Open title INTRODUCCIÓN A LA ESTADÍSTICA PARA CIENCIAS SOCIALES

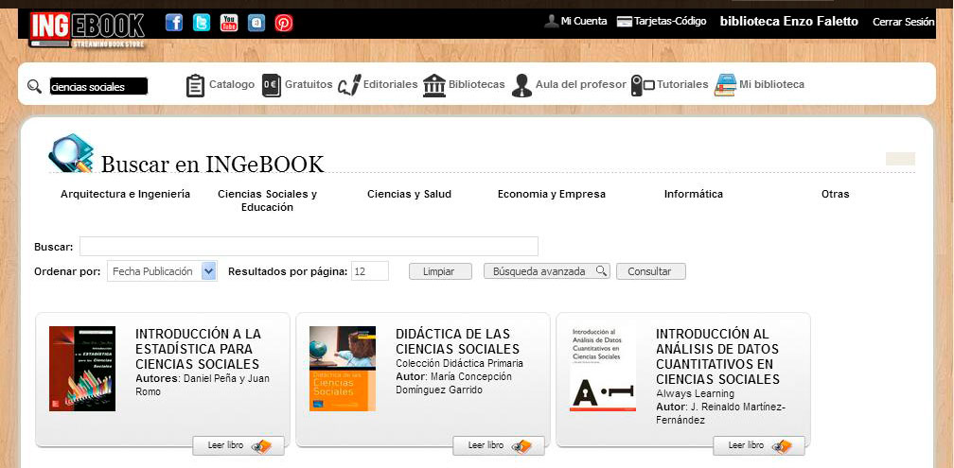click(199, 349)
